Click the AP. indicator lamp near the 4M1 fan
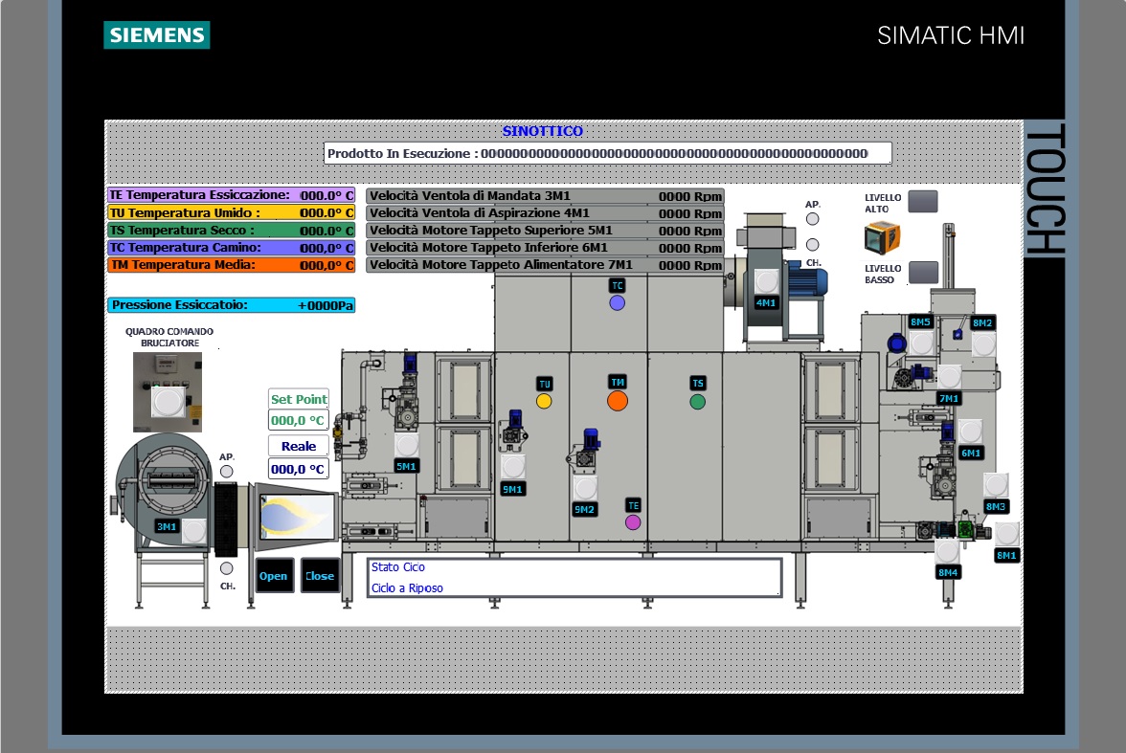1126x753 pixels. click(x=812, y=219)
